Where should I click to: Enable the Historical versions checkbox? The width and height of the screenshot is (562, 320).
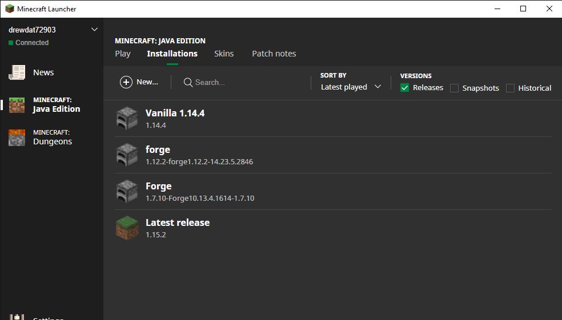coord(511,88)
